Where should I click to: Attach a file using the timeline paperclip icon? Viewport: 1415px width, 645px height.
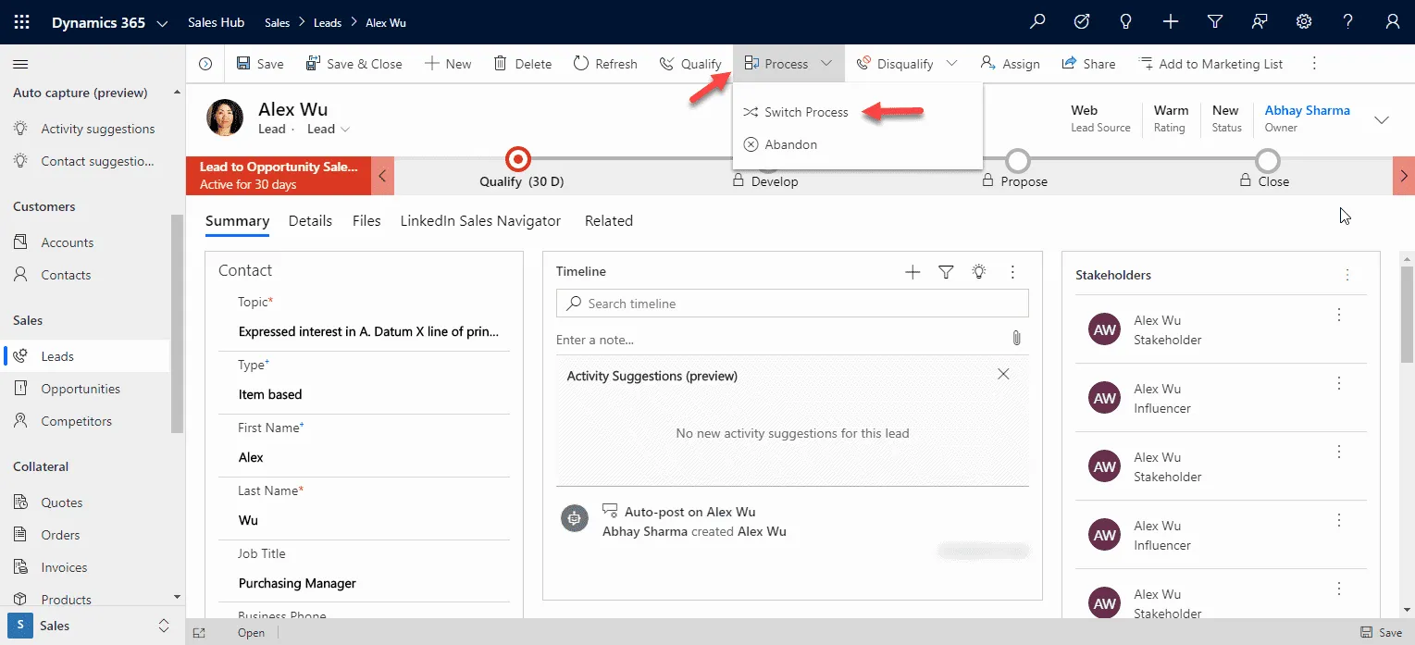click(1015, 339)
